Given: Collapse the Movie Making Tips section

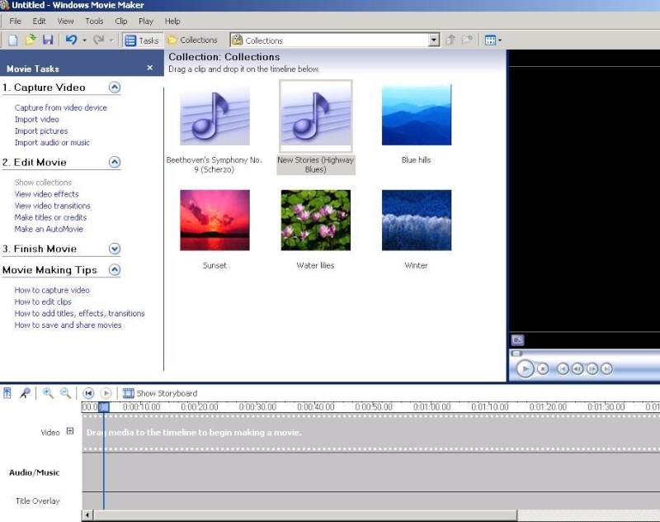Looking at the screenshot, I should point(115,269).
